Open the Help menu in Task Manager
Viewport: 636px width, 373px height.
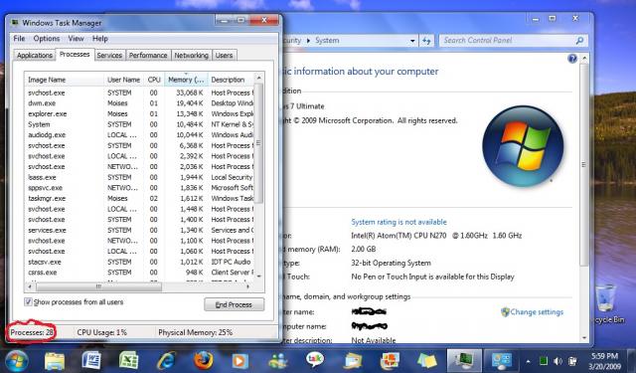100,39
